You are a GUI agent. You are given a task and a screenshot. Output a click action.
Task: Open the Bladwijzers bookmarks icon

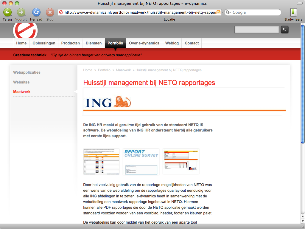click(293, 13)
